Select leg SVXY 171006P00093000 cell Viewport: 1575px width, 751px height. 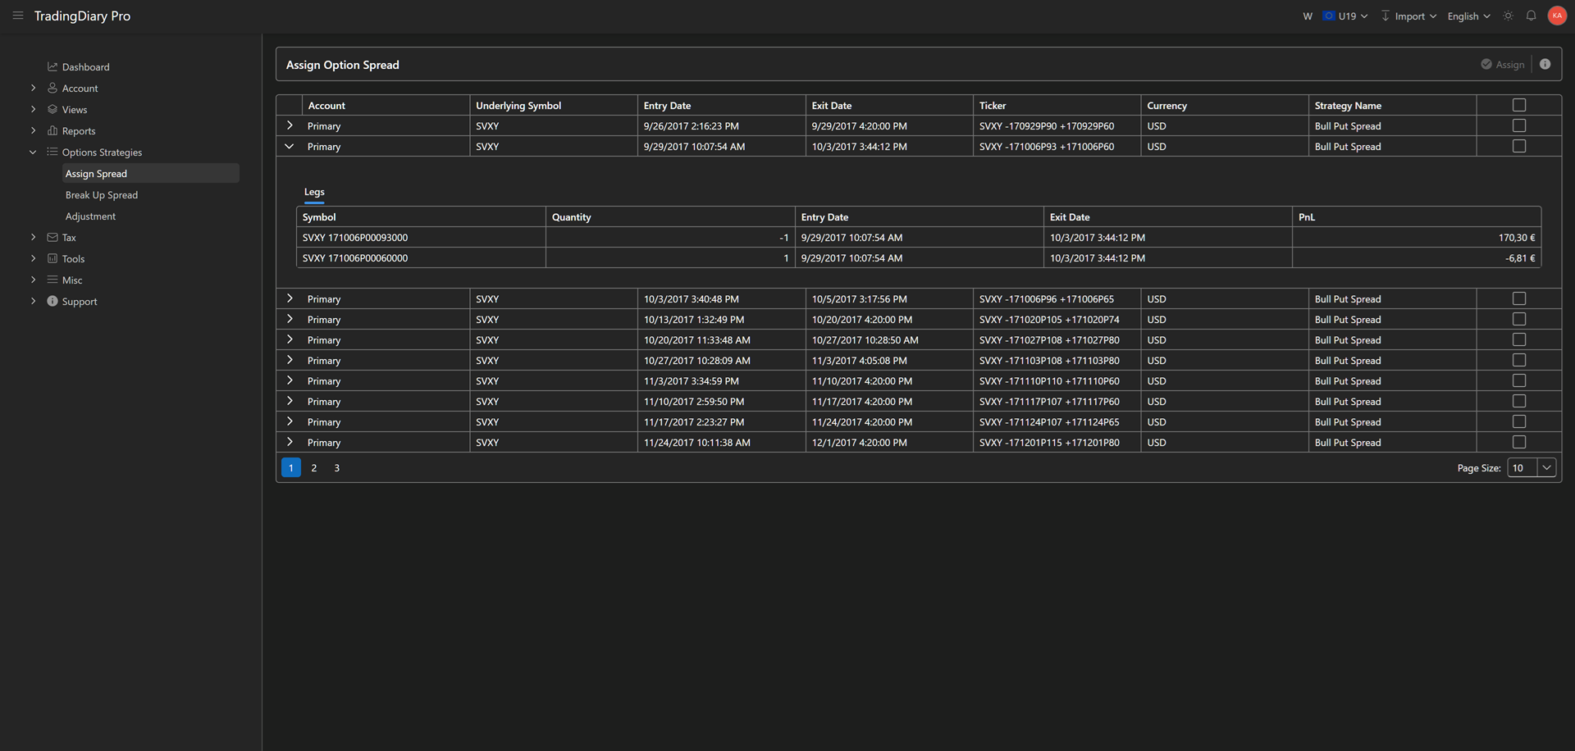click(421, 237)
